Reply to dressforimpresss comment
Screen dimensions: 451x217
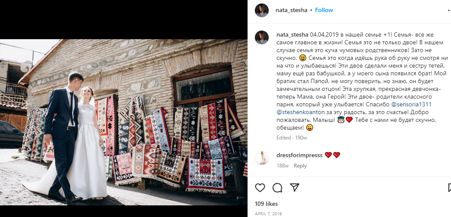coord(300,166)
